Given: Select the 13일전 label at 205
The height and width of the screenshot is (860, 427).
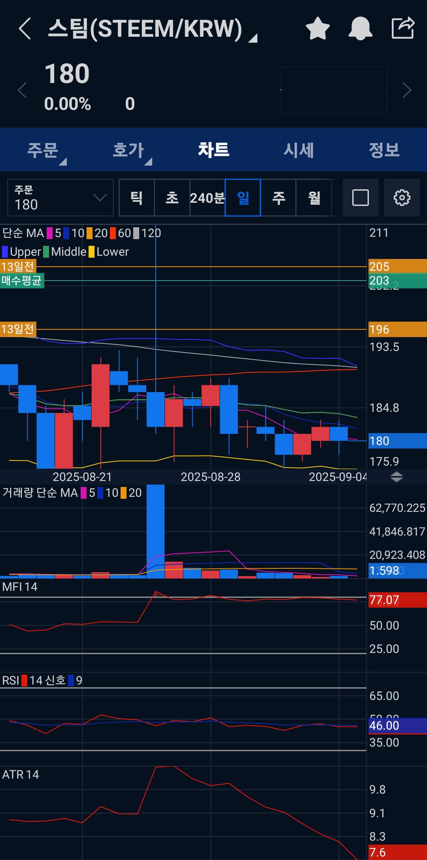Looking at the screenshot, I should coord(18,267).
